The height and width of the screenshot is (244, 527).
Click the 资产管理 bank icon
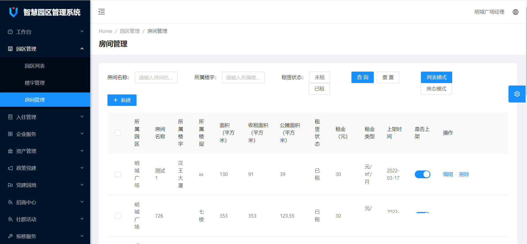pyautogui.click(x=10, y=151)
